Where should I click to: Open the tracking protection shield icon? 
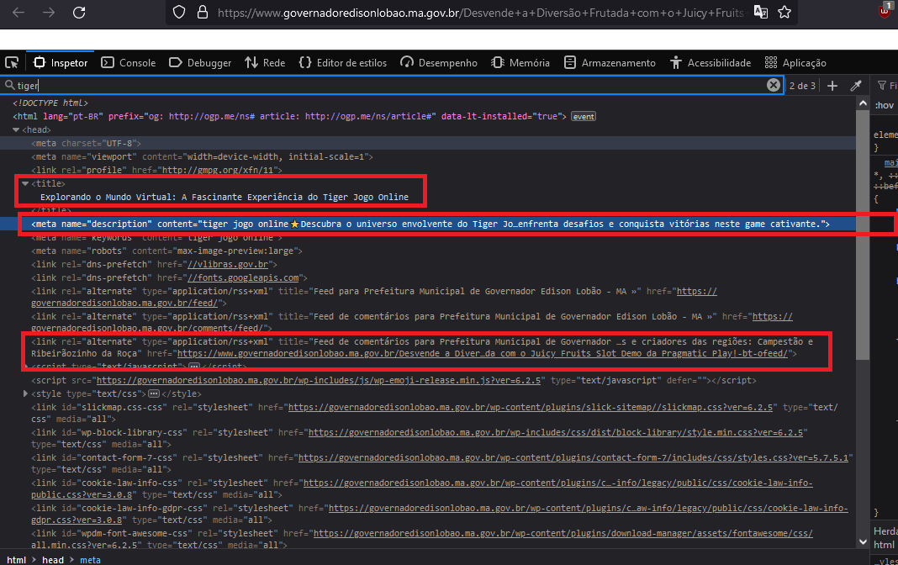tap(179, 12)
